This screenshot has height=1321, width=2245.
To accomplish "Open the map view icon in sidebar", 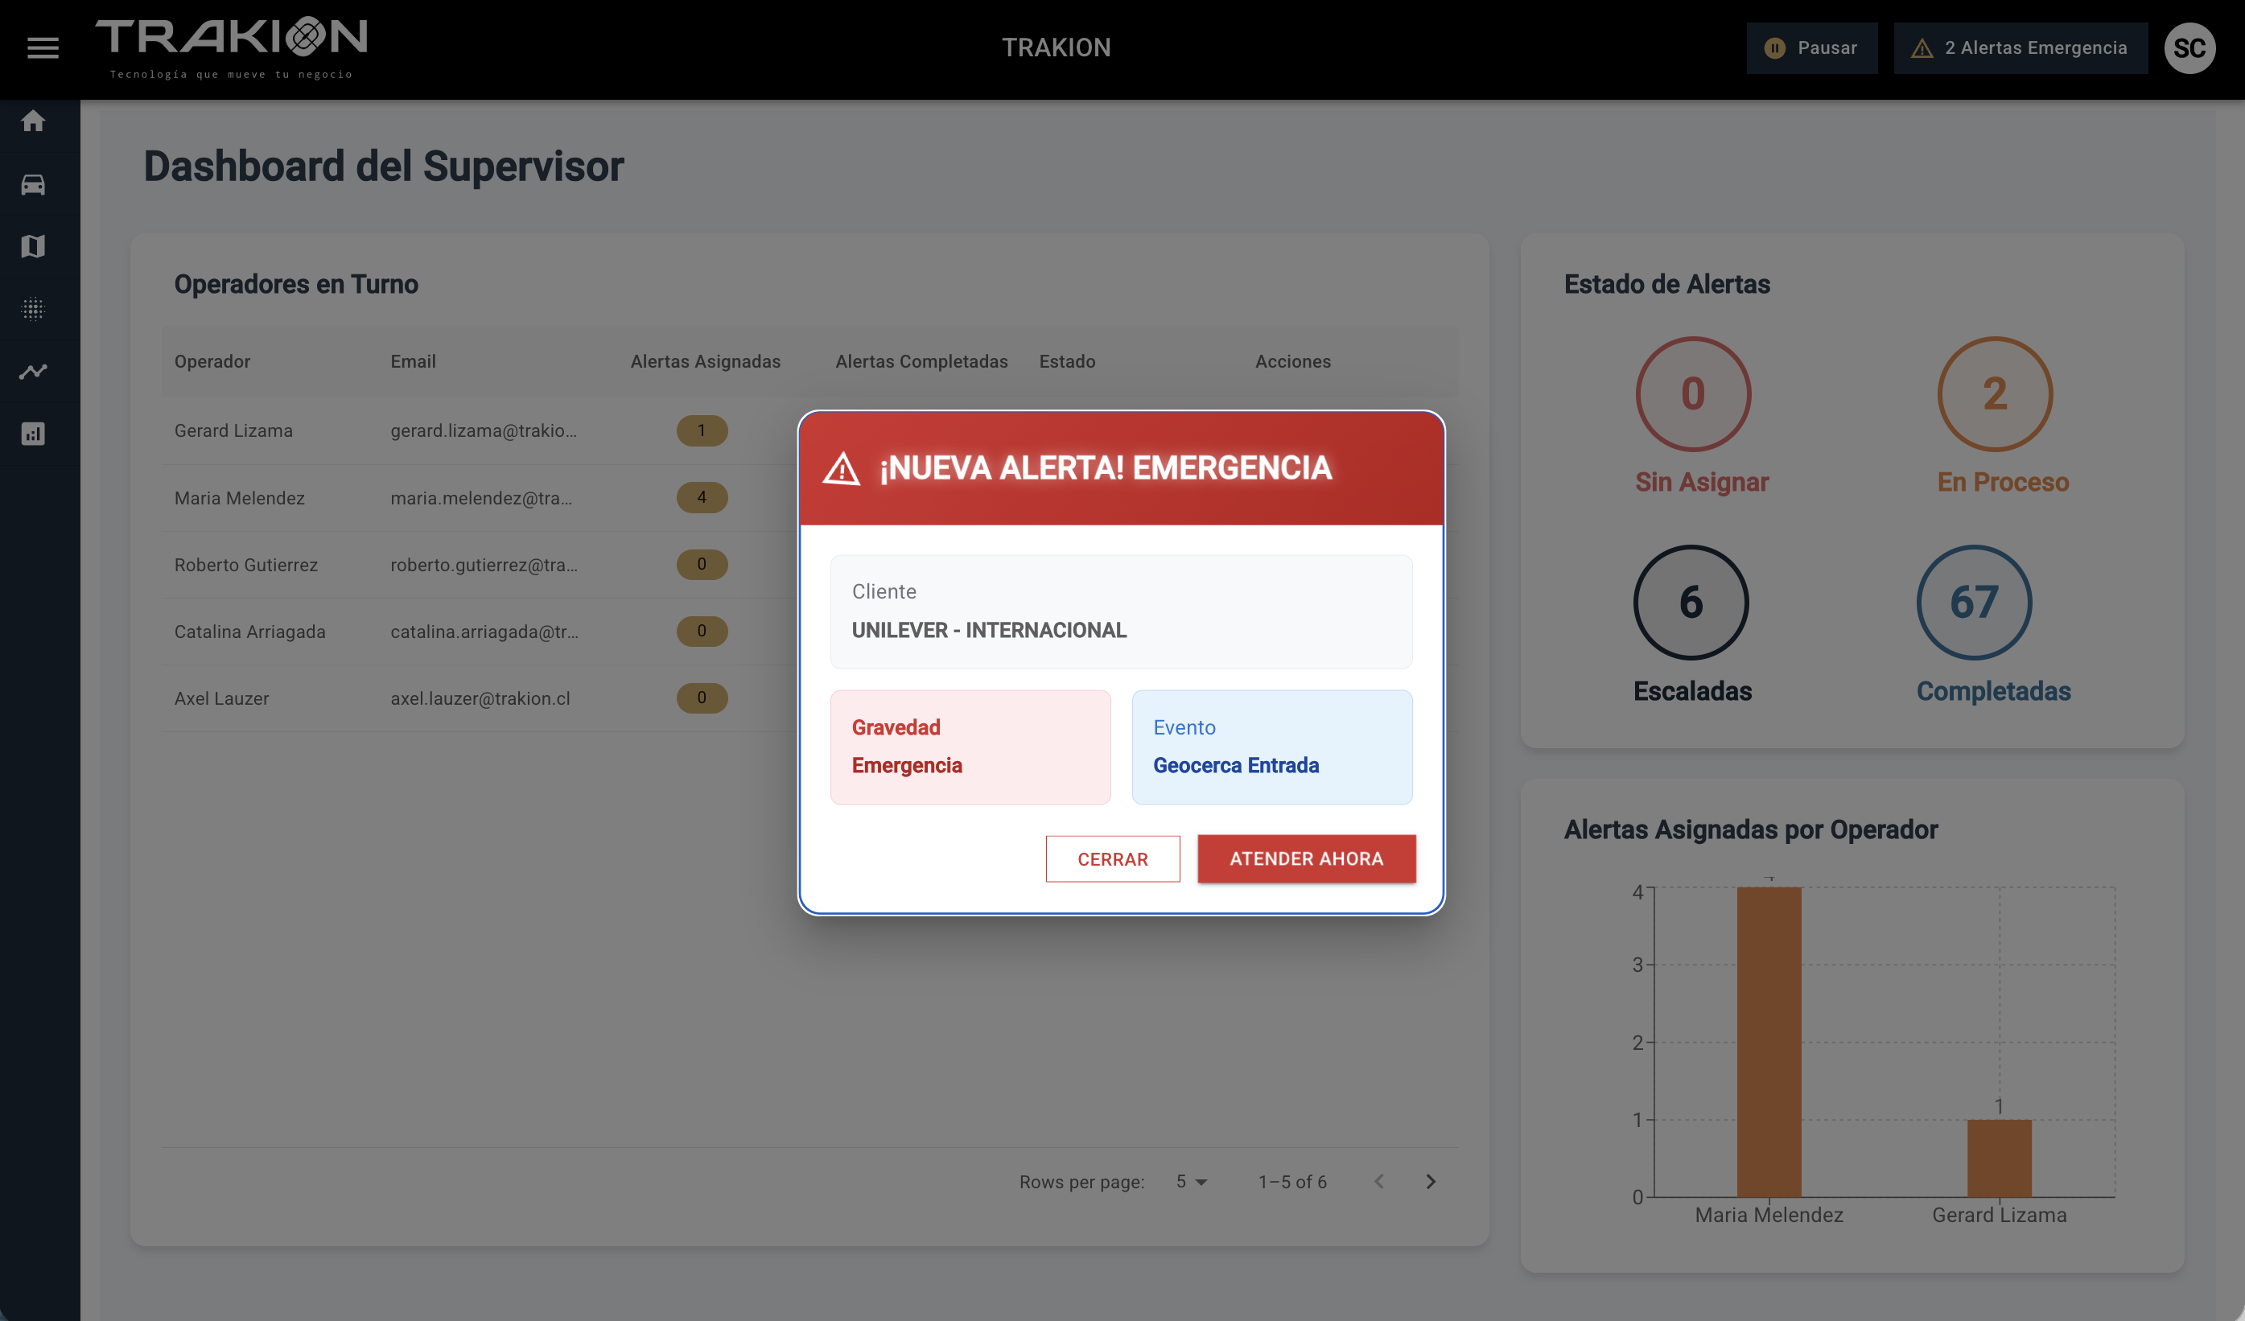I will point(33,247).
